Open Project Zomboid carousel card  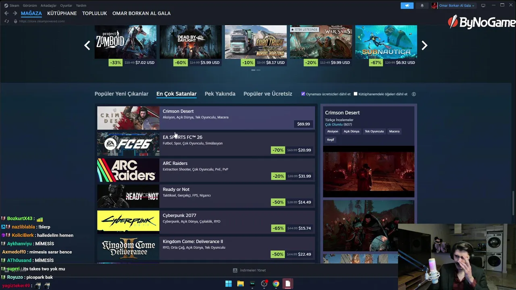coord(125,46)
